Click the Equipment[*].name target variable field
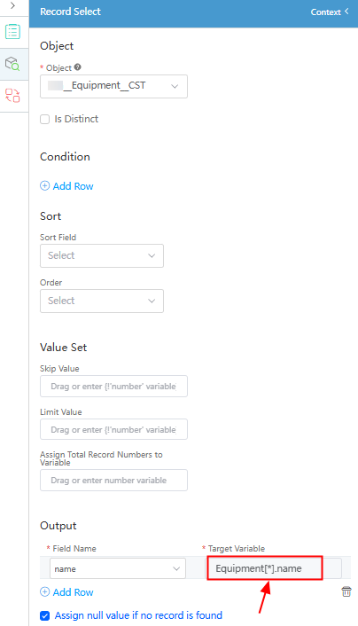This screenshot has height=626, width=358. coord(265,568)
